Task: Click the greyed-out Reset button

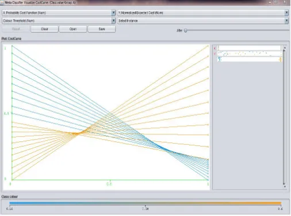Action: coord(16,29)
